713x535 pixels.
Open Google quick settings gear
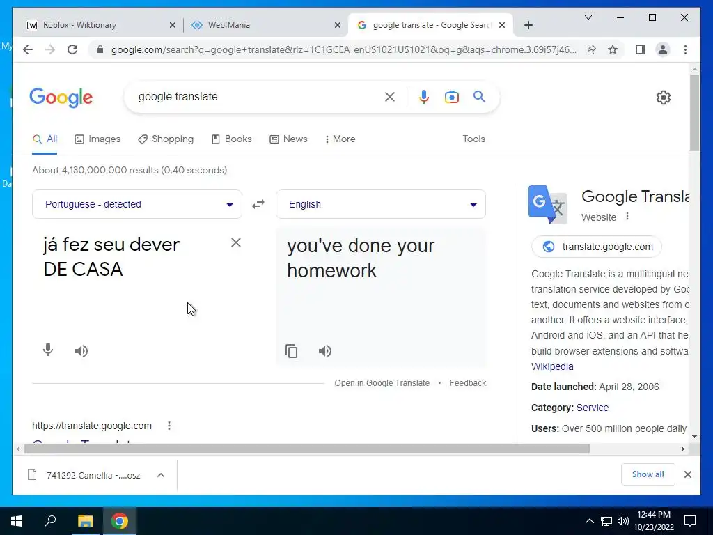664,98
